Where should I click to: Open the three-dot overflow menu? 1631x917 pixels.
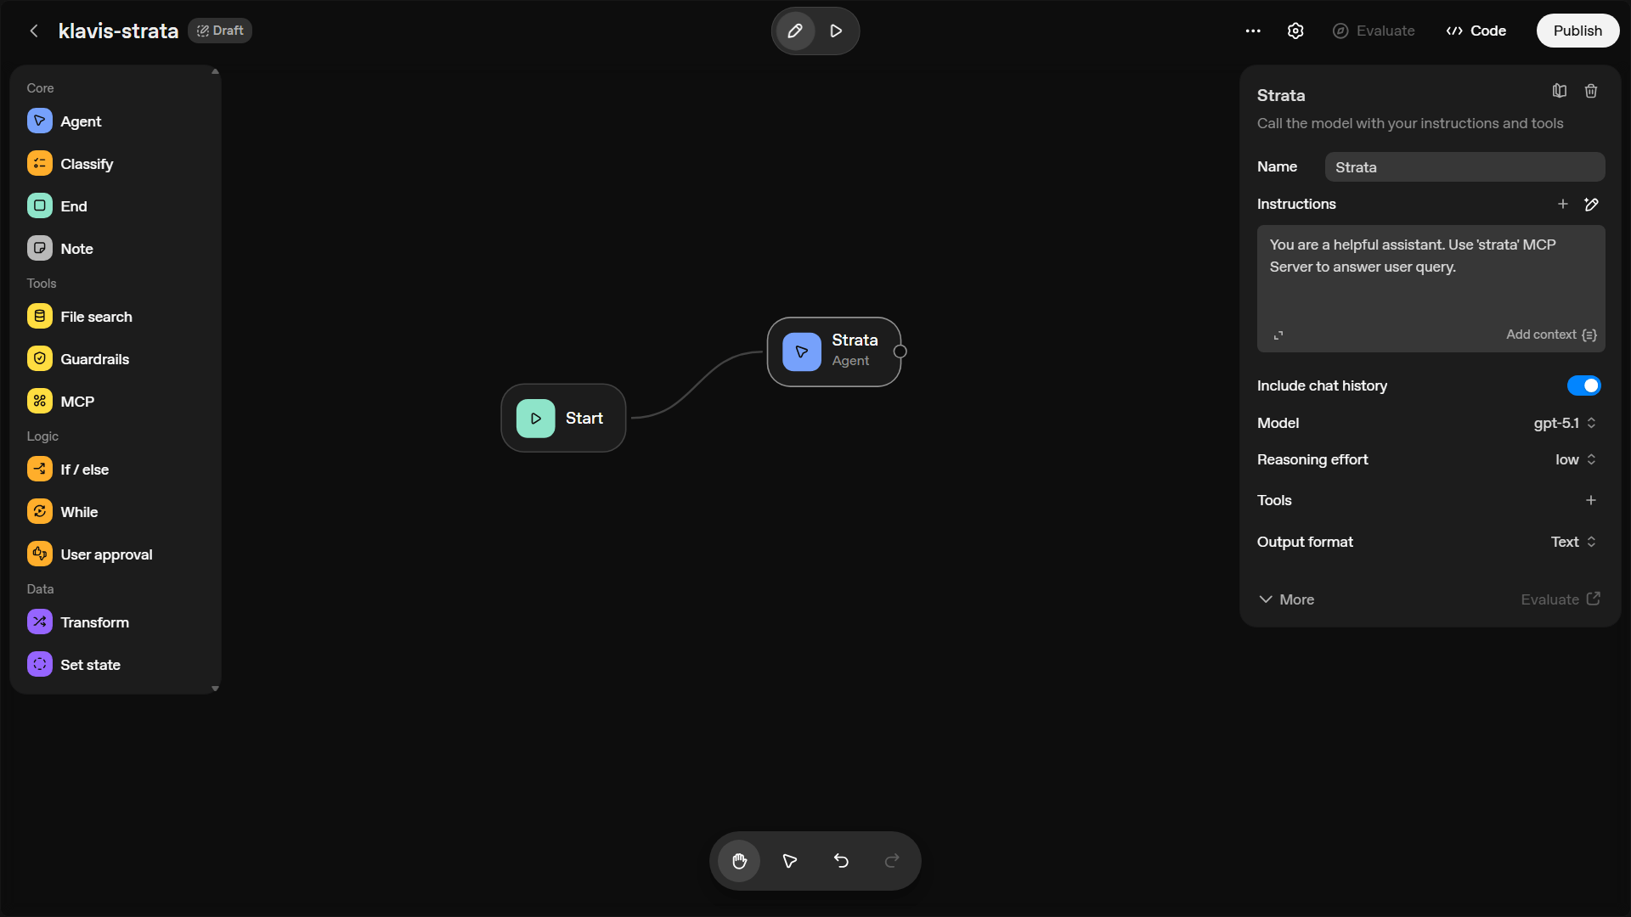tap(1253, 31)
